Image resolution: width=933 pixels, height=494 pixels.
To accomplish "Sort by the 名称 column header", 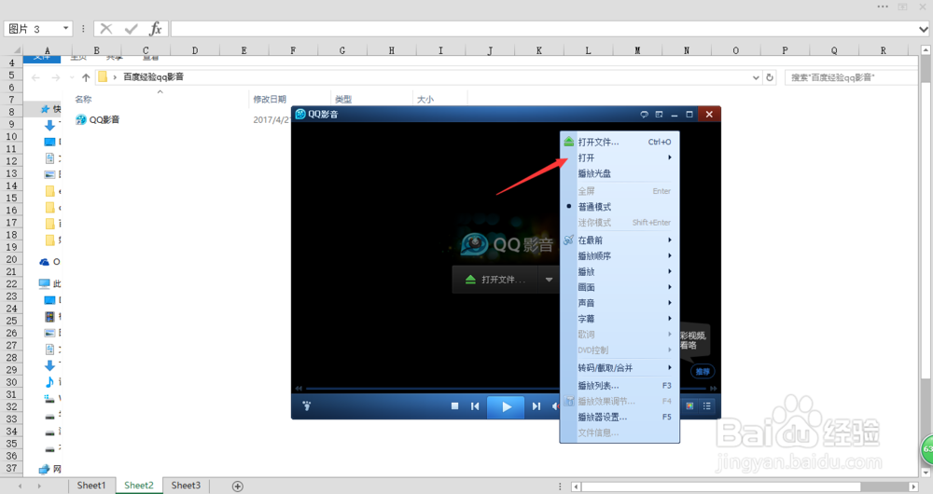I will [x=83, y=100].
